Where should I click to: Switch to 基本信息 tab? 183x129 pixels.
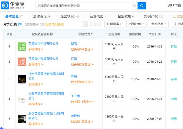tap(14, 16)
